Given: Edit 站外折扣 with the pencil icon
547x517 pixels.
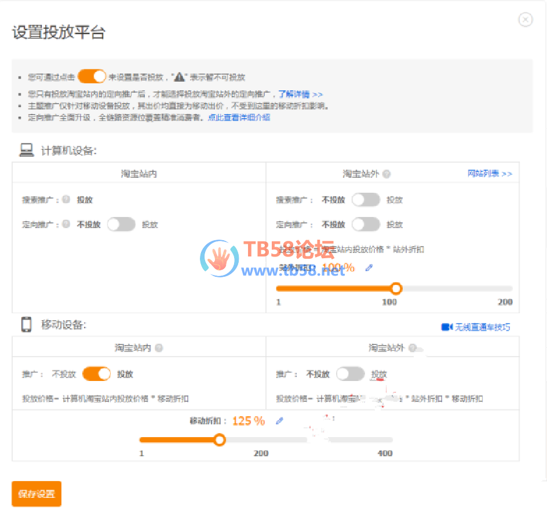Looking at the screenshot, I should 369,267.
